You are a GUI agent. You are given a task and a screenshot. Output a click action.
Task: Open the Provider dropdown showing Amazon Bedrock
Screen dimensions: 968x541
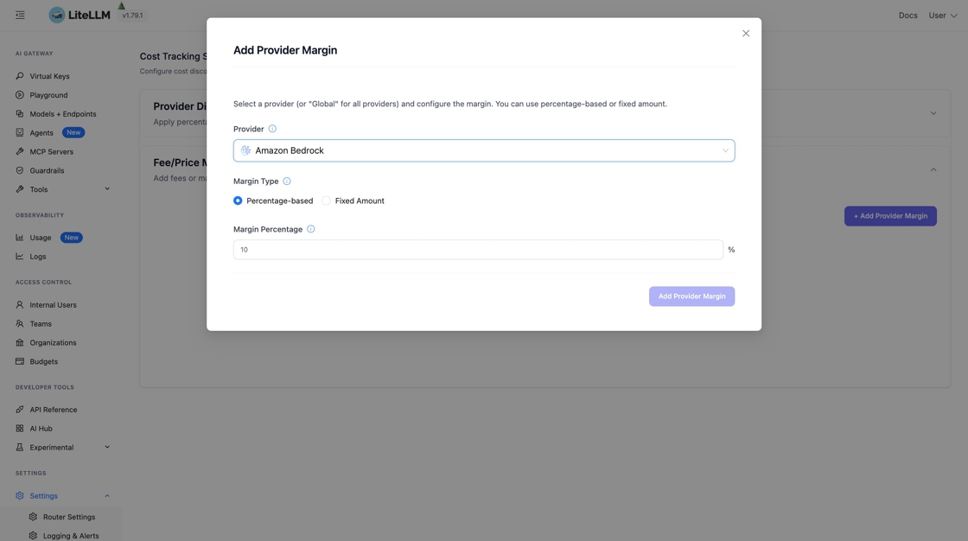pyautogui.click(x=484, y=150)
